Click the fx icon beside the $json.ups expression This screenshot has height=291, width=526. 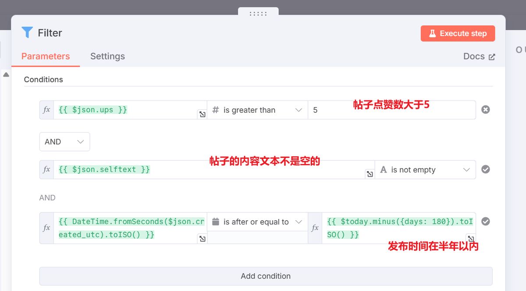(46, 109)
